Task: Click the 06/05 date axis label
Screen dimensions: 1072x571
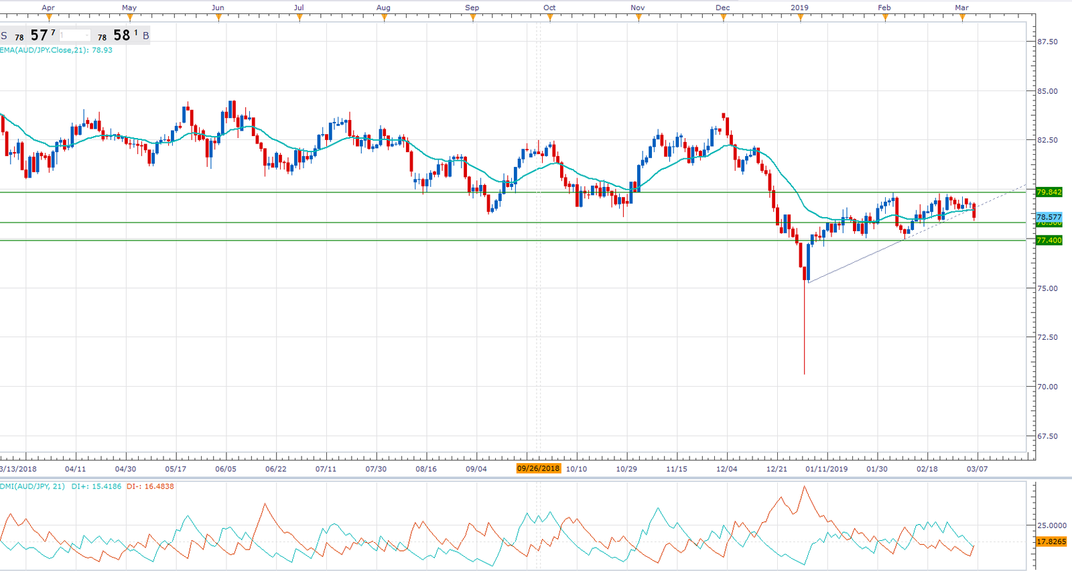Action: point(226,469)
